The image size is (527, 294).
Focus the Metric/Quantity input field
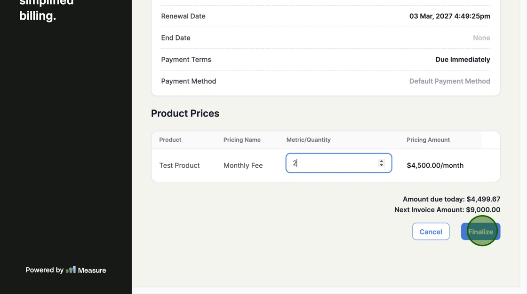332,163
